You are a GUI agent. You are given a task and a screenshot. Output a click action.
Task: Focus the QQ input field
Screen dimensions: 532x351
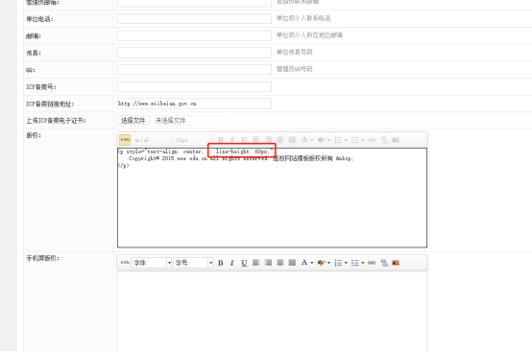click(x=194, y=69)
